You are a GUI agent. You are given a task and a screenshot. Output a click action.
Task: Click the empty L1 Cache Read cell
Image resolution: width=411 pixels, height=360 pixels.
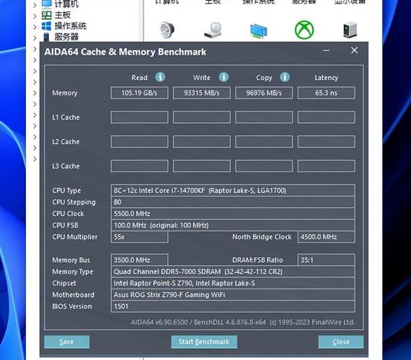tap(139, 117)
